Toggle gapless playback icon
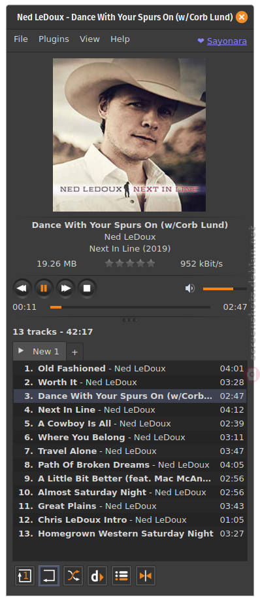 (146, 576)
